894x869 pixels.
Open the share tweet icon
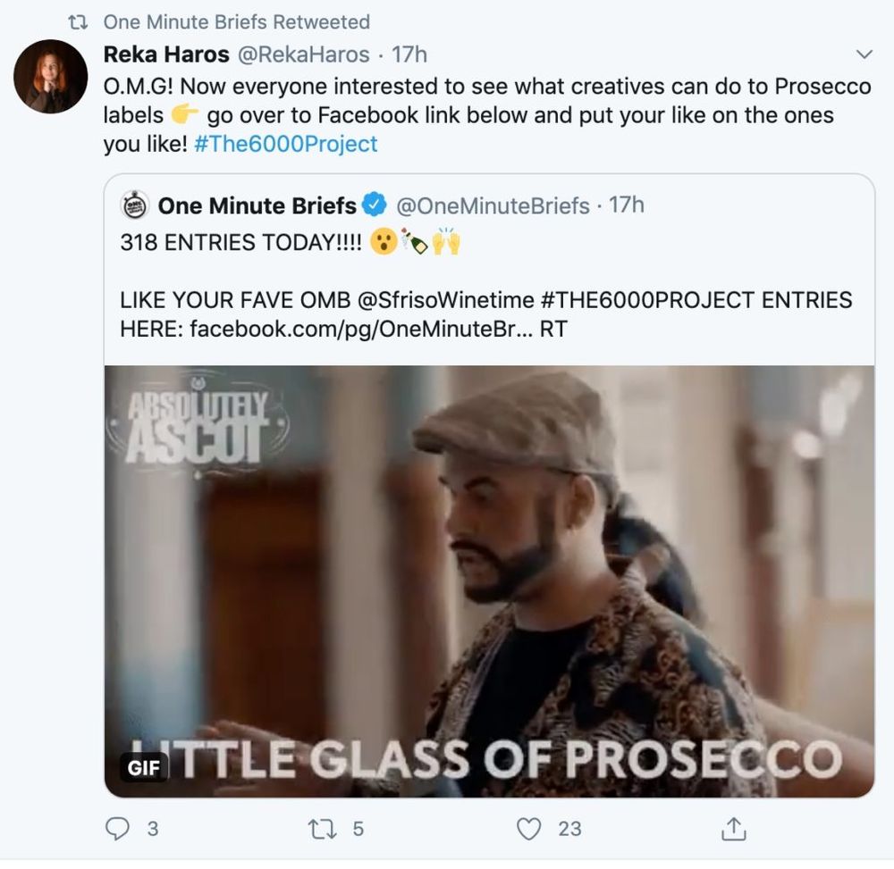click(733, 829)
